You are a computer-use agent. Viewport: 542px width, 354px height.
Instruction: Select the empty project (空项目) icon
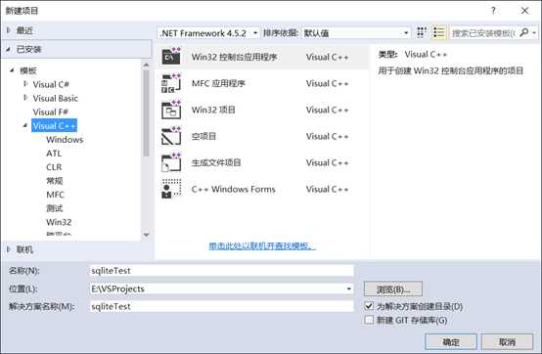point(171,136)
